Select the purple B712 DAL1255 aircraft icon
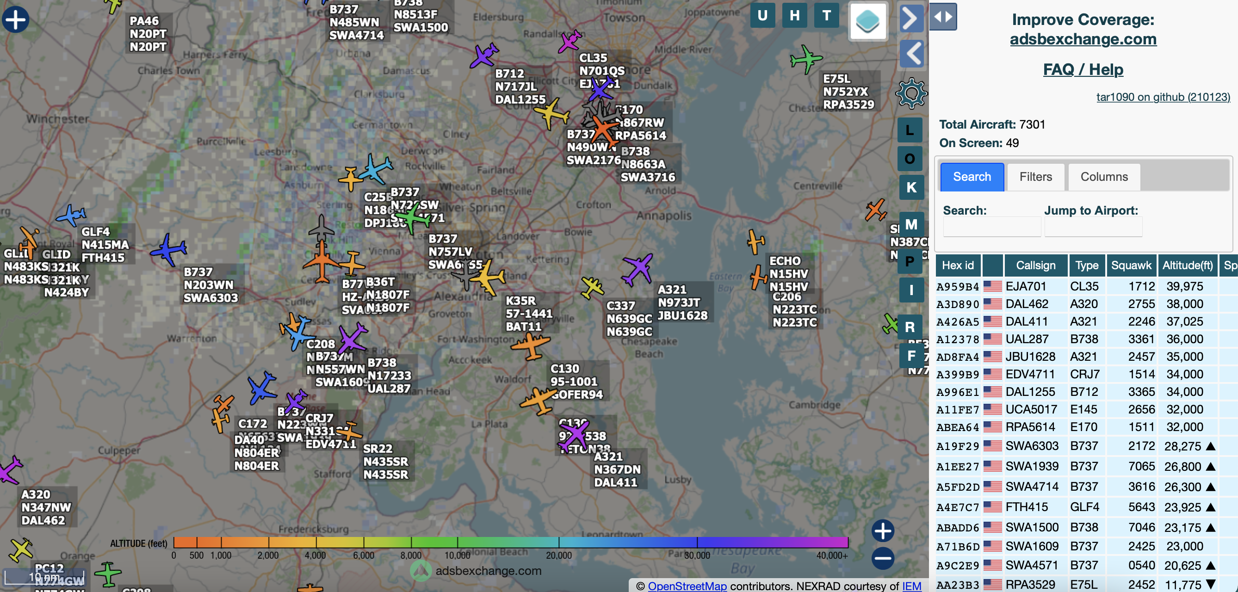This screenshot has height=592, width=1238. 484,56
